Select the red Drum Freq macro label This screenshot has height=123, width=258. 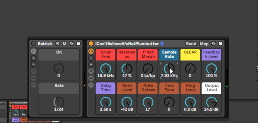(x=106, y=55)
